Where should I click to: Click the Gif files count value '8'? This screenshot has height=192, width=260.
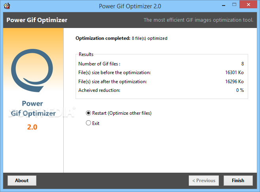coord(243,64)
